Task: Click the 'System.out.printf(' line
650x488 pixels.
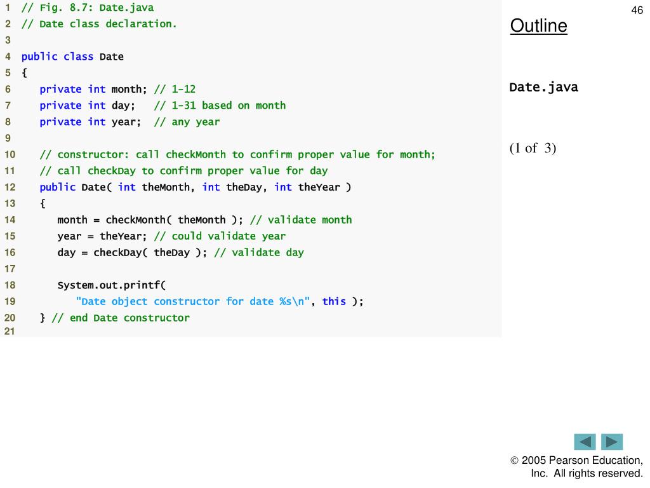Action: pyautogui.click(x=112, y=285)
